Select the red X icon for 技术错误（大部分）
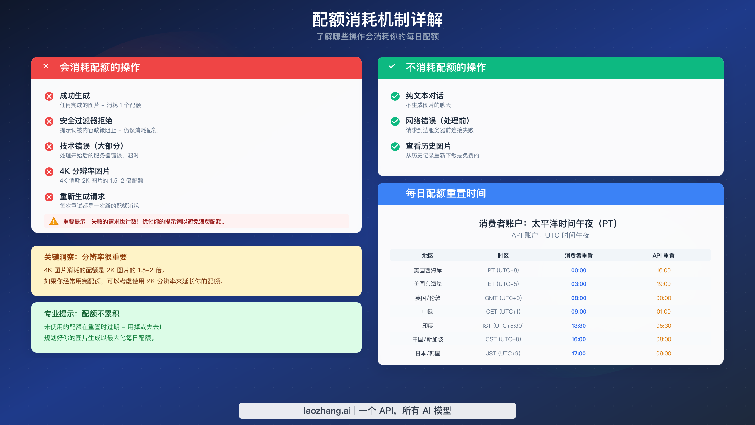The width and height of the screenshot is (755, 425). (49, 147)
